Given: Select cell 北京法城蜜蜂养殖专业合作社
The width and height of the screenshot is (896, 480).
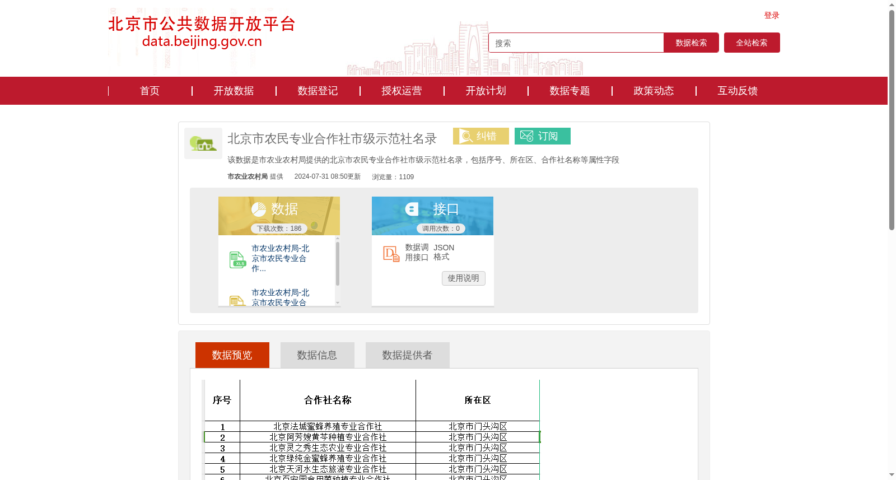Looking at the screenshot, I should 328,426.
